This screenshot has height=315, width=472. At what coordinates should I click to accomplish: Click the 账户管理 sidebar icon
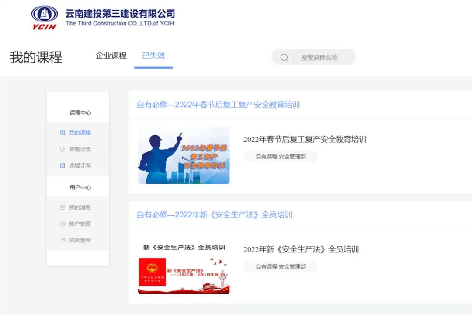coord(62,224)
